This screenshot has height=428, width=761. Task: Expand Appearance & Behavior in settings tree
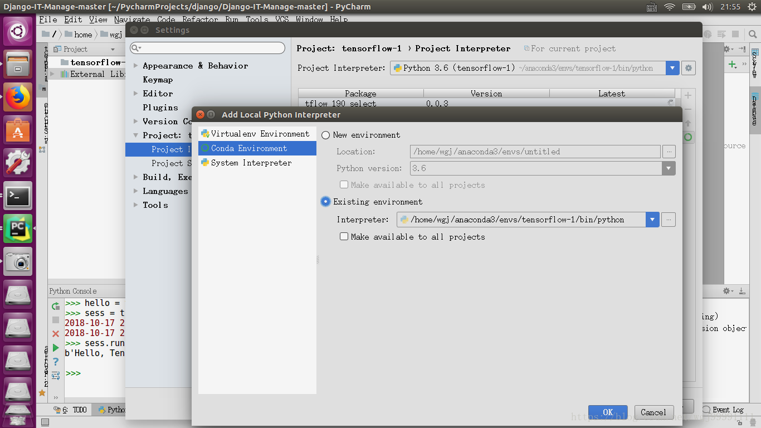coord(135,66)
